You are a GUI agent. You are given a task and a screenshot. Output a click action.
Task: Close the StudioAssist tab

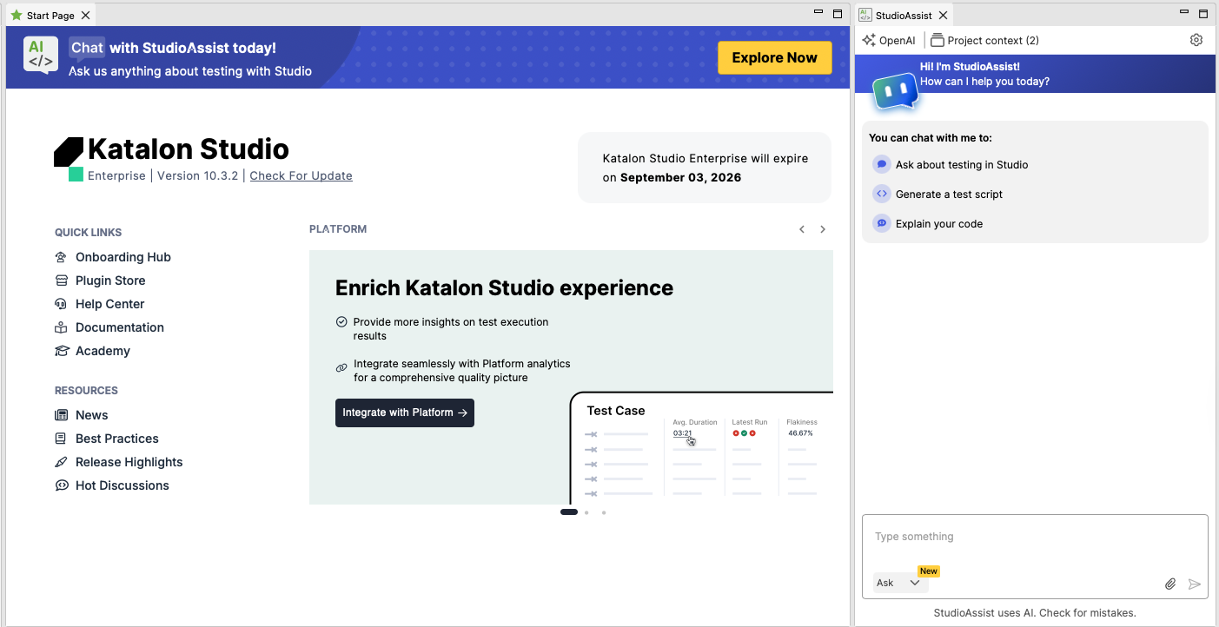(x=943, y=16)
